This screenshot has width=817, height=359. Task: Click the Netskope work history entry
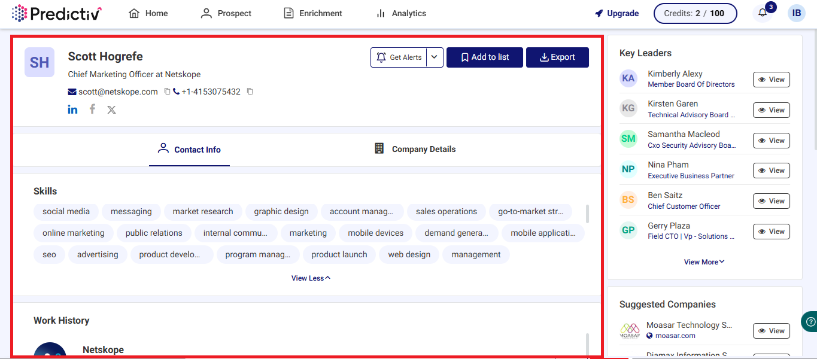[103, 349]
